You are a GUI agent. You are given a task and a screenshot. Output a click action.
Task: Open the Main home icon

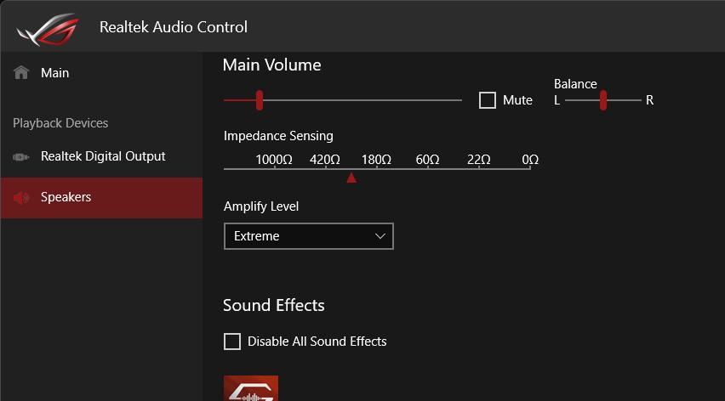[21, 72]
